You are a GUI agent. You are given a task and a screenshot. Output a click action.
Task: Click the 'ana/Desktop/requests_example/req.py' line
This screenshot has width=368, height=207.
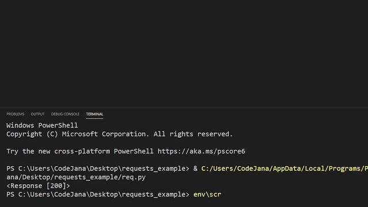pyautogui.click(x=76, y=177)
